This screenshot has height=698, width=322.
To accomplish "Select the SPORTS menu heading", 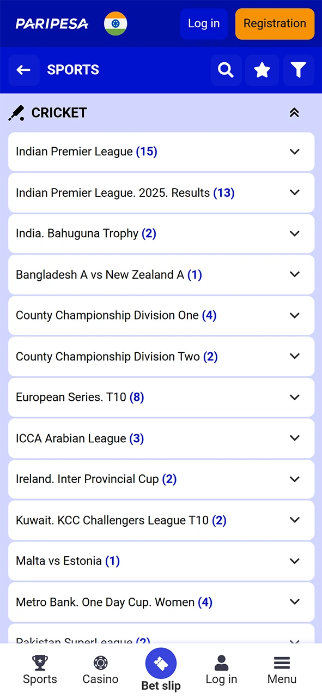I will click(72, 70).
